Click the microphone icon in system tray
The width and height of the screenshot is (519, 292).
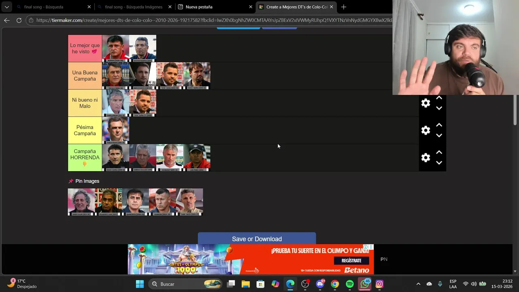(440, 284)
